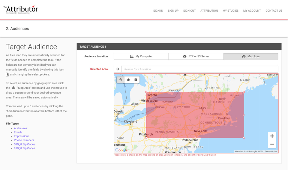The width and height of the screenshot is (288, 170).
Task: Click the Google logo on map
Action: (x=121, y=150)
